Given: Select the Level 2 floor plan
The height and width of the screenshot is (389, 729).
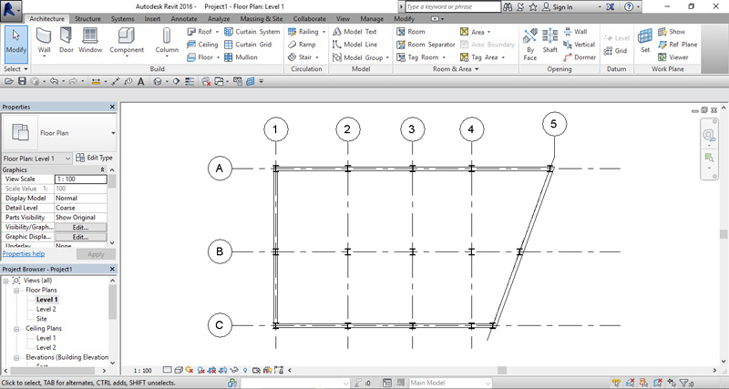Looking at the screenshot, I should pos(46,309).
